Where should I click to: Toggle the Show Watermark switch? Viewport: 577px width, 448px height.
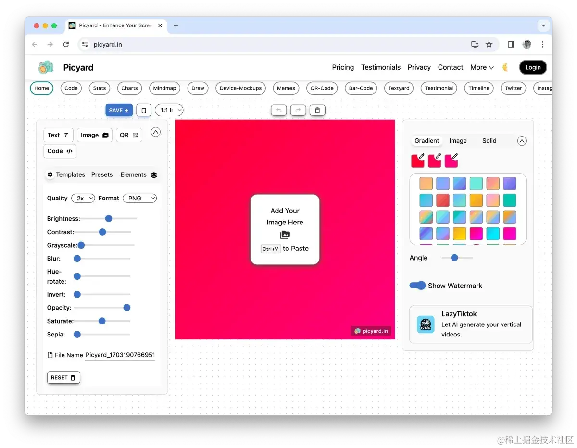coord(417,286)
